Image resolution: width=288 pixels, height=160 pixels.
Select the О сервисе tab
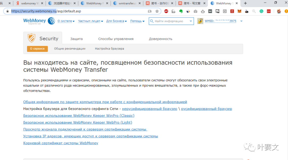(37, 49)
